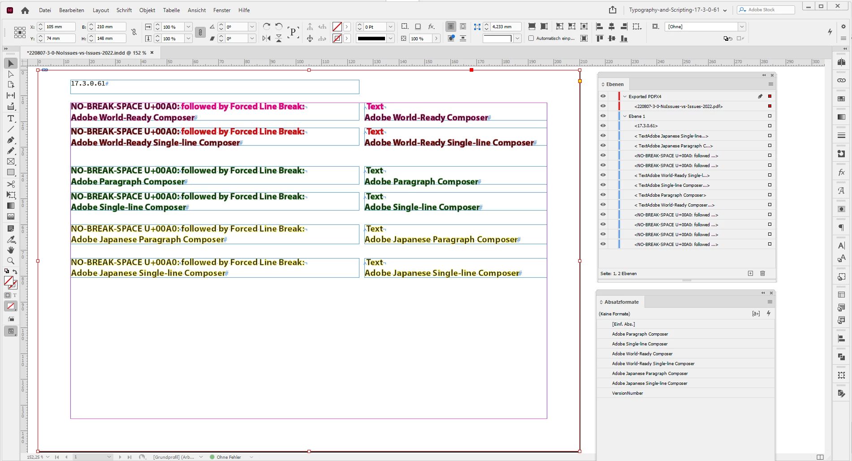The height and width of the screenshot is (461, 852).
Task: Open the scale X percentage dropdown
Action: (x=188, y=27)
